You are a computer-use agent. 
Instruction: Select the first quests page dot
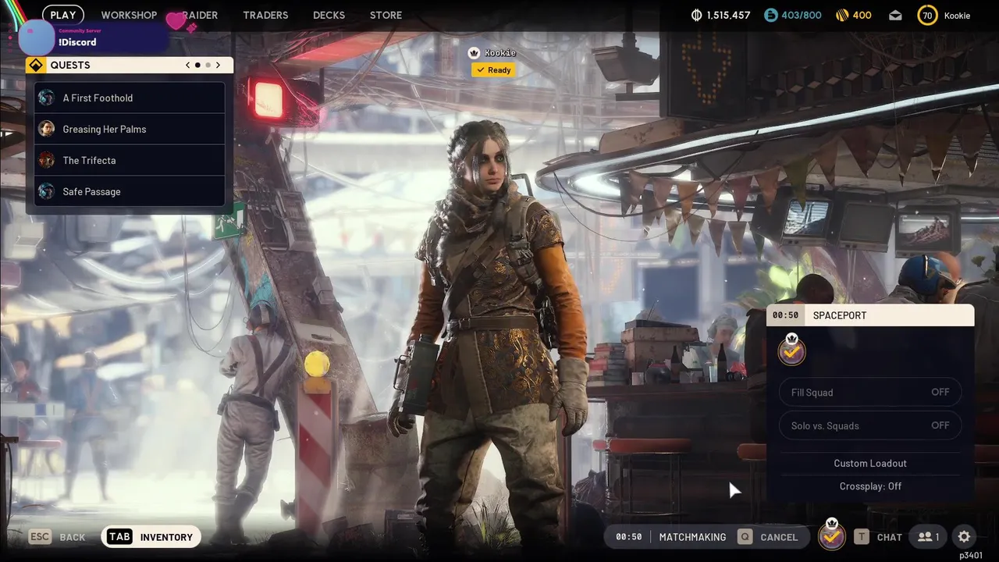click(x=197, y=65)
